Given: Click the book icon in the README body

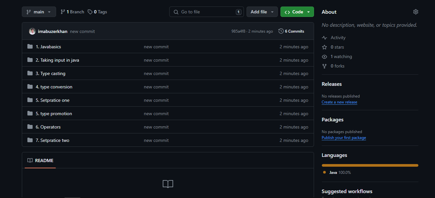Looking at the screenshot, I should tap(168, 184).
